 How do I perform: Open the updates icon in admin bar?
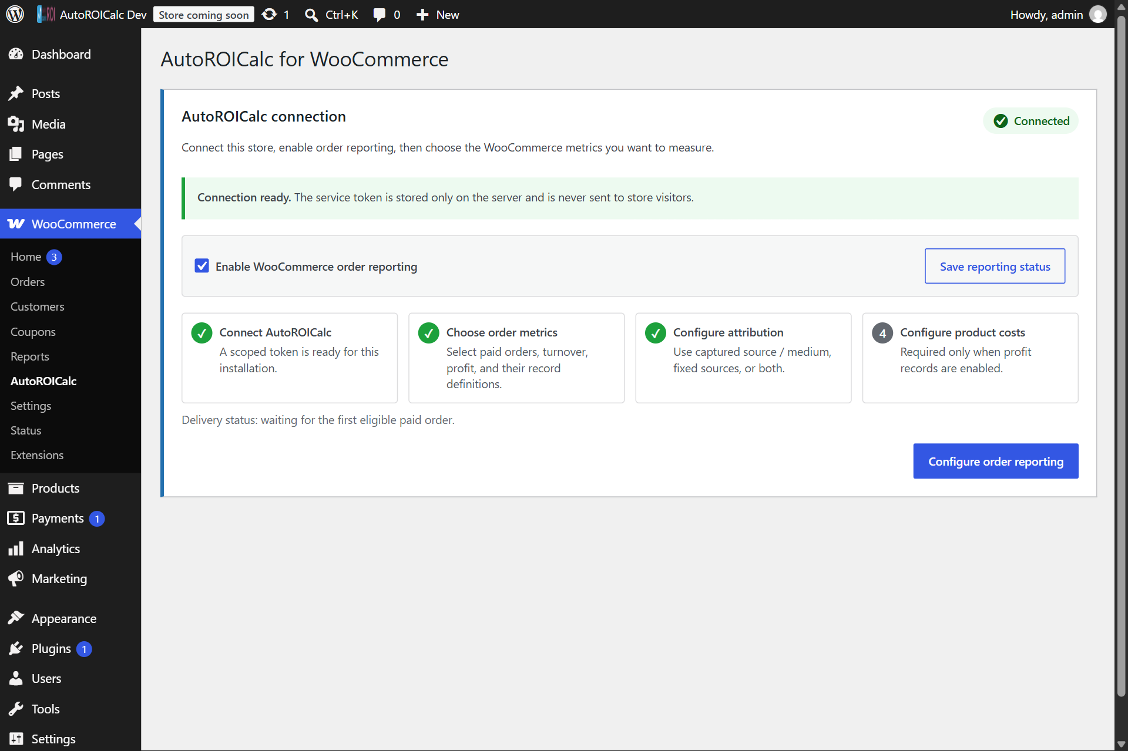coord(269,14)
